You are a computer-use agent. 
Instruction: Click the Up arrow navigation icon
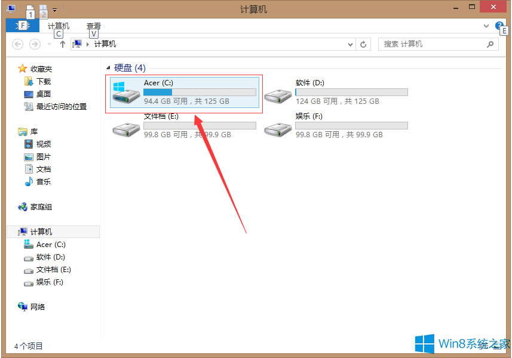62,44
